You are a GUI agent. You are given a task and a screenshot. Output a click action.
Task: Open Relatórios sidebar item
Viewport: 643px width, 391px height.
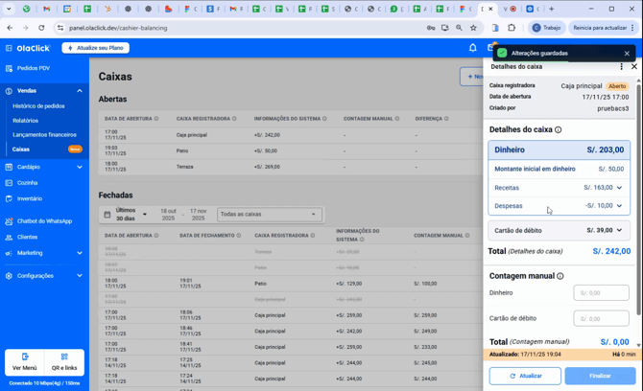pos(25,121)
